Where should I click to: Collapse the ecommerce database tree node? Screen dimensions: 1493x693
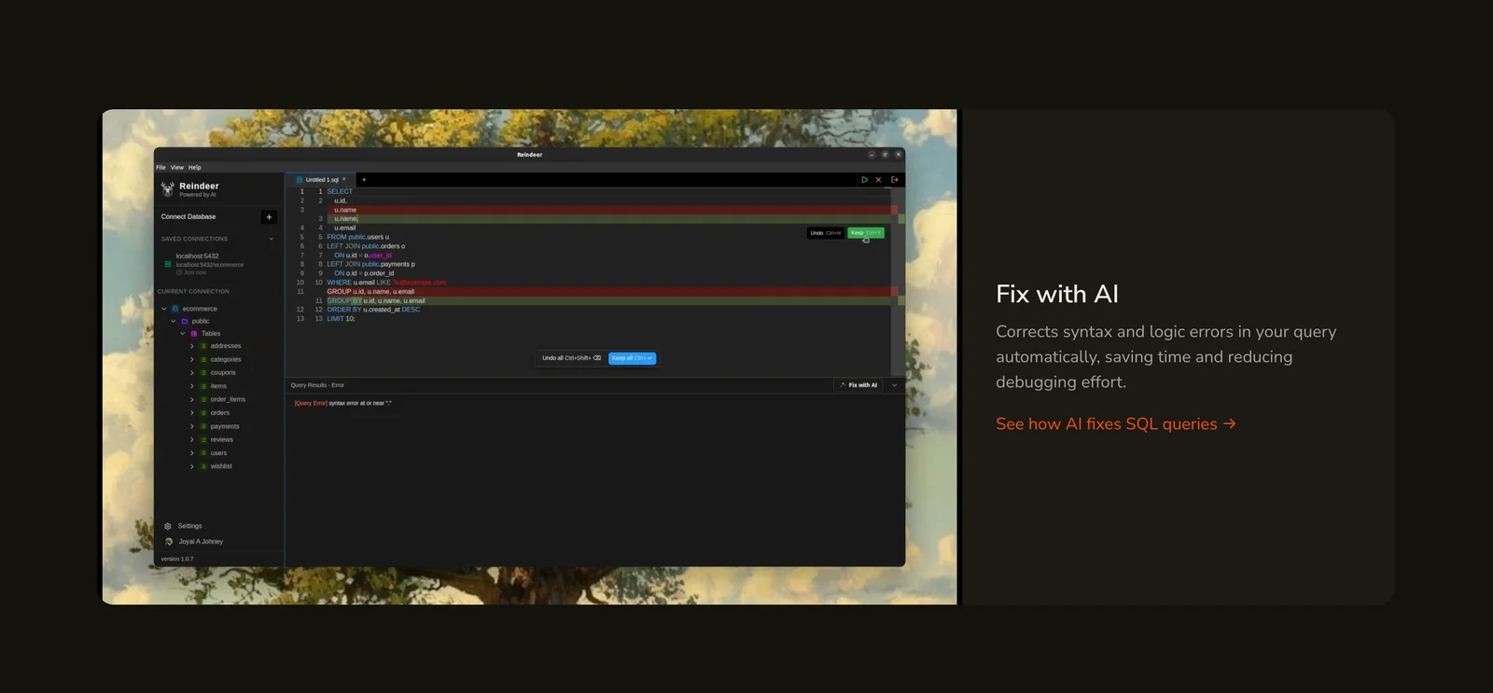[164, 309]
